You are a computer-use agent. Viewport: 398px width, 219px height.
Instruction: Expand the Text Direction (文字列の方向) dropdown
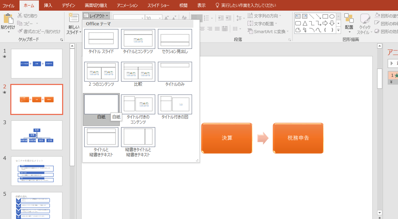coord(280,16)
